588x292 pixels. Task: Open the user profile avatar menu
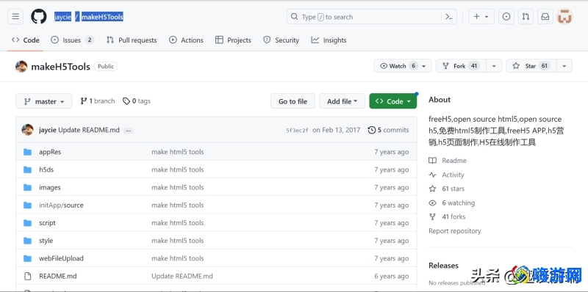[564, 16]
